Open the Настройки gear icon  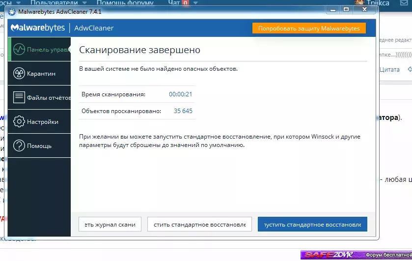click(19, 121)
